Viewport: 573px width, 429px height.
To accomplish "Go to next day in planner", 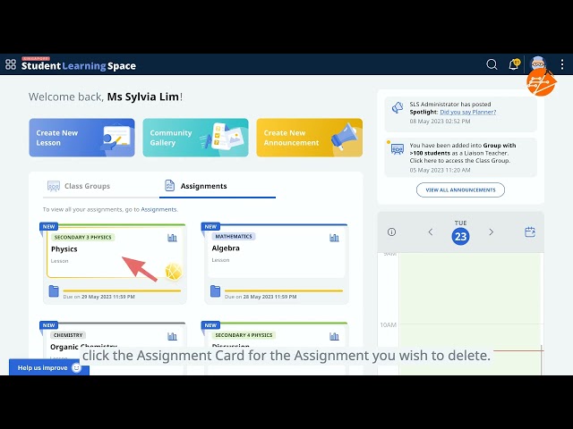I will pyautogui.click(x=492, y=232).
